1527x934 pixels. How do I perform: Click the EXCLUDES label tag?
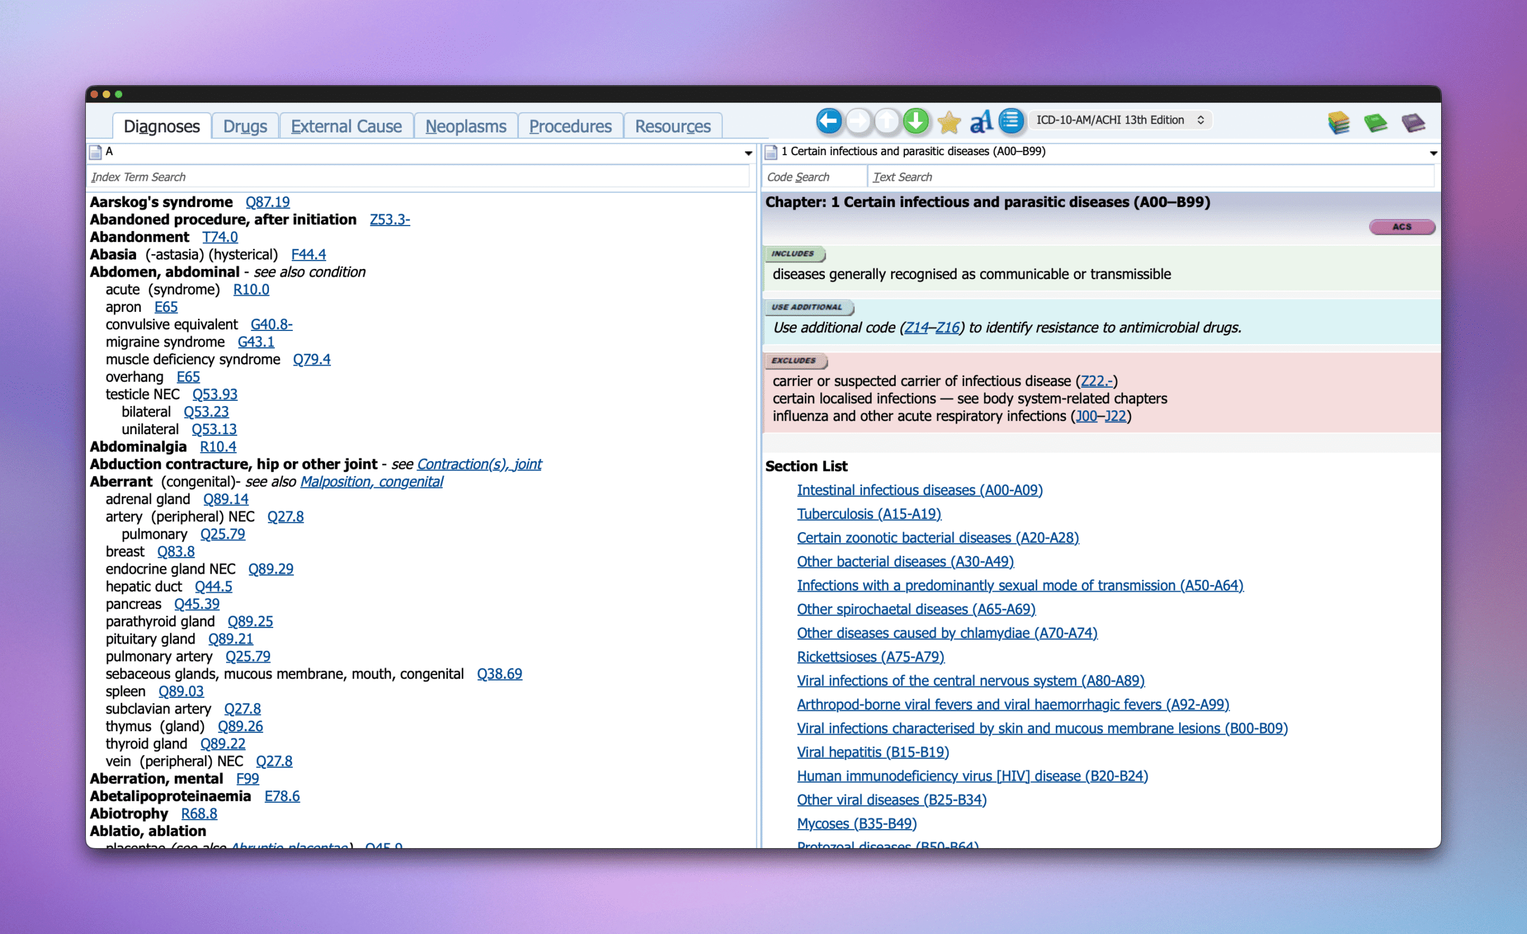(x=795, y=360)
